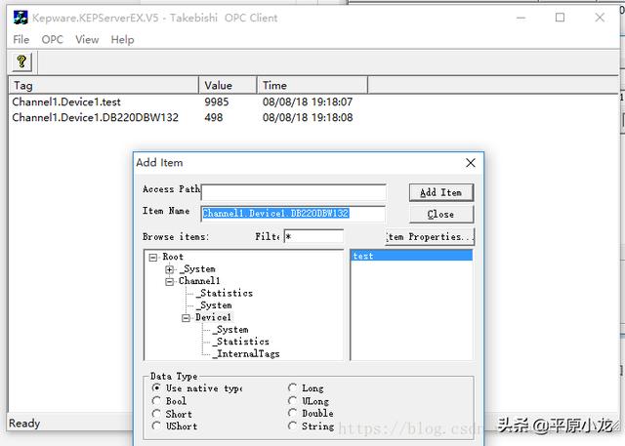Click the Item Name input field
Image resolution: width=625 pixels, height=446 pixels.
pos(293,214)
